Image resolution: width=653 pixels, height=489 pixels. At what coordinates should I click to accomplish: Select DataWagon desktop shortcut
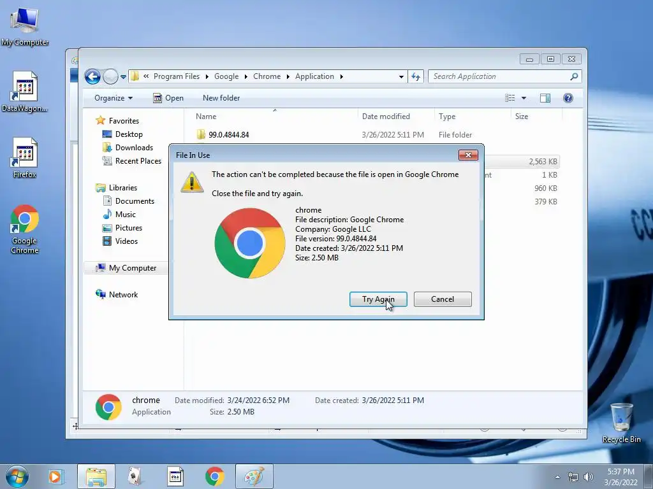click(25, 92)
